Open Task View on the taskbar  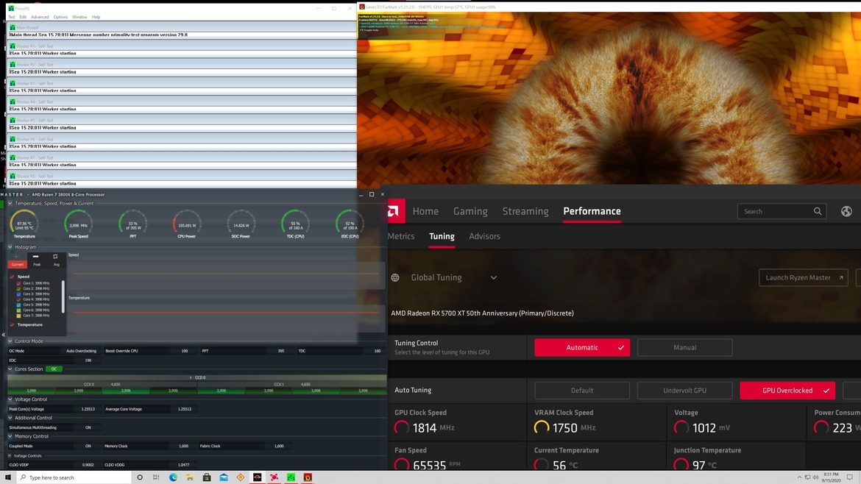[x=156, y=477]
